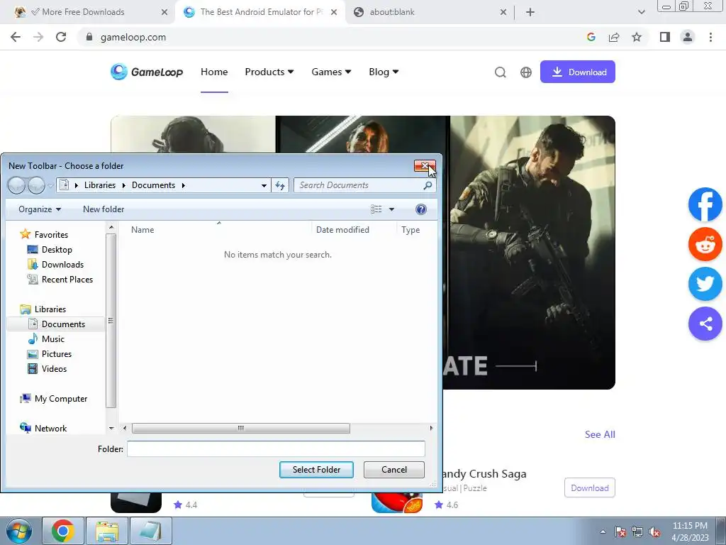This screenshot has width=726, height=545.
Task: Click the Google icon in address bar
Action: click(591, 37)
